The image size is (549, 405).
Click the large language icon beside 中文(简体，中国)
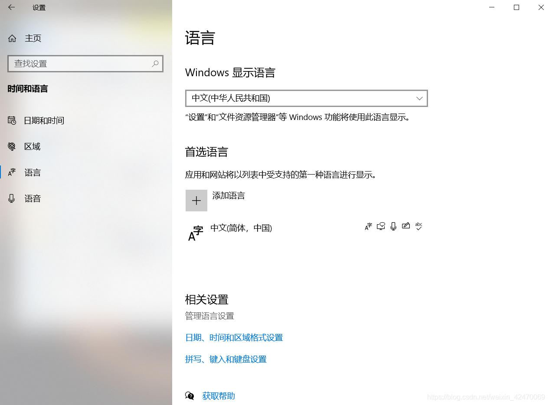(196, 233)
